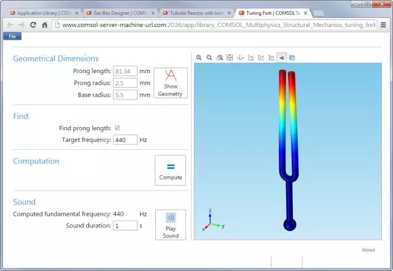
Task: Click the Zoom In icon in graphics toolbar
Action: point(199,58)
